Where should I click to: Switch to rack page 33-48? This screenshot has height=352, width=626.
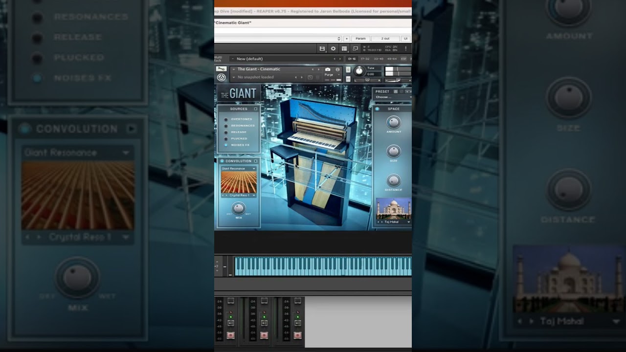pos(379,59)
